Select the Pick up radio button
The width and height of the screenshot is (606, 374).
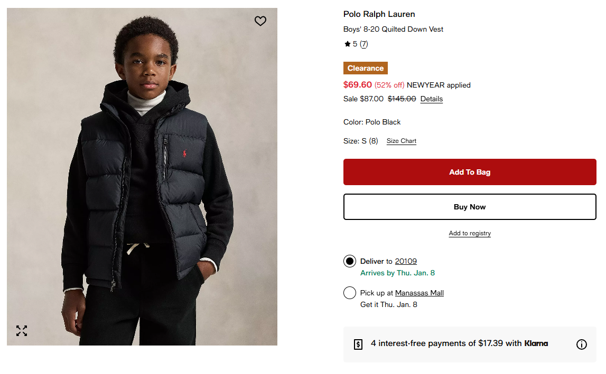point(349,293)
